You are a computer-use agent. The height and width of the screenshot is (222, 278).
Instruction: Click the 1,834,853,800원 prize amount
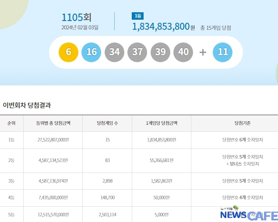point(163,27)
